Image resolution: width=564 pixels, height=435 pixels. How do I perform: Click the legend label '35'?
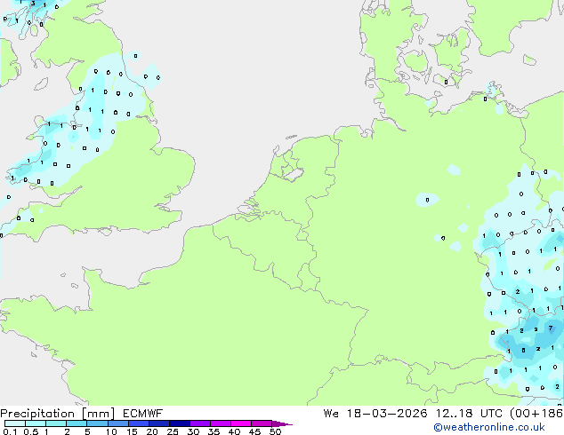pyautogui.click(x=214, y=431)
